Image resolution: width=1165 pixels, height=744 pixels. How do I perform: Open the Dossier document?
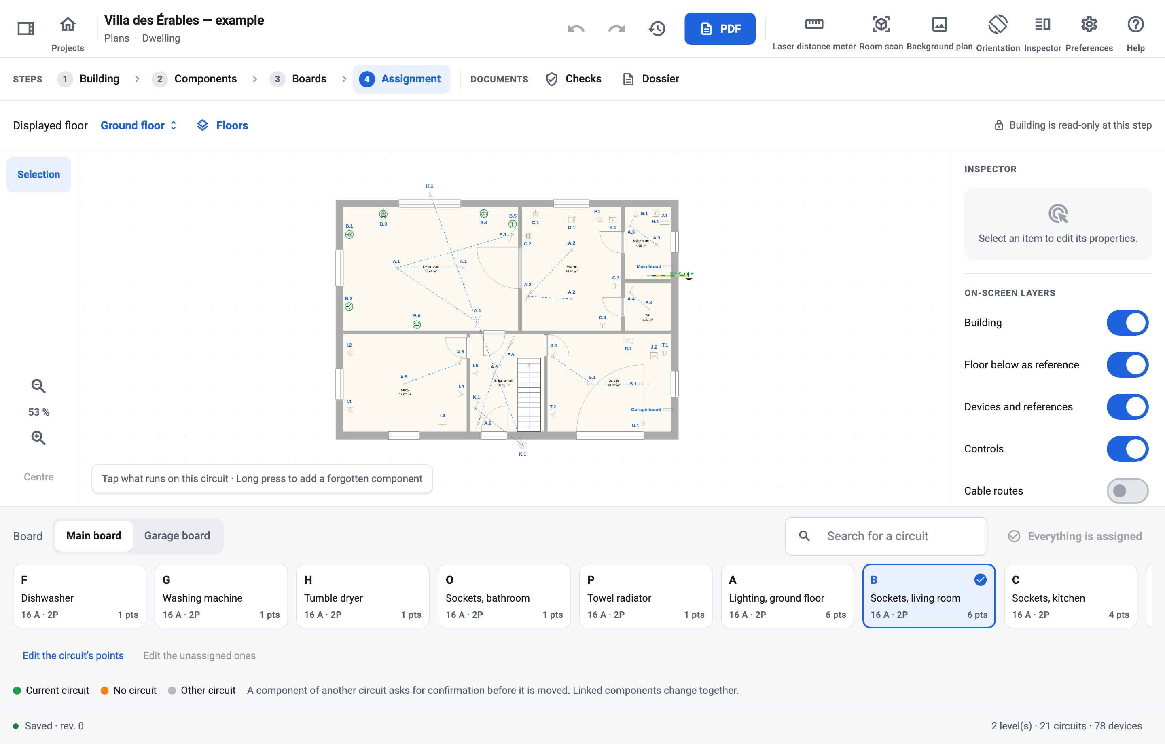[651, 79]
